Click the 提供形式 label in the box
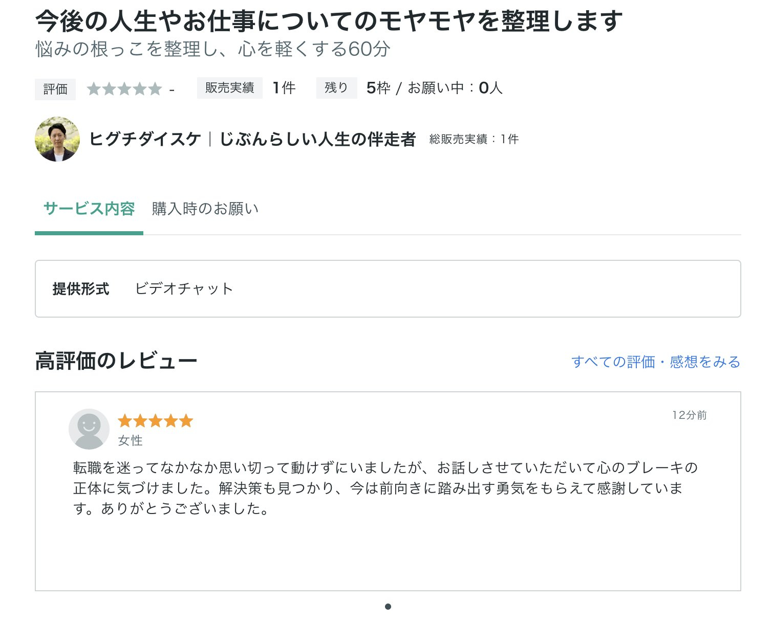This screenshot has width=772, height=624. pyautogui.click(x=81, y=289)
